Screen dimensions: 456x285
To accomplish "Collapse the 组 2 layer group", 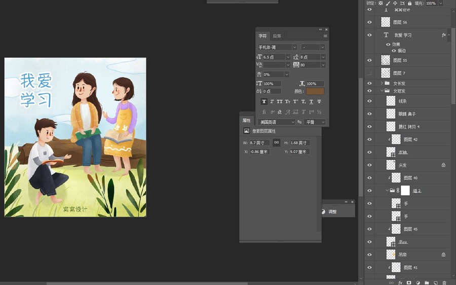I will click(x=387, y=190).
